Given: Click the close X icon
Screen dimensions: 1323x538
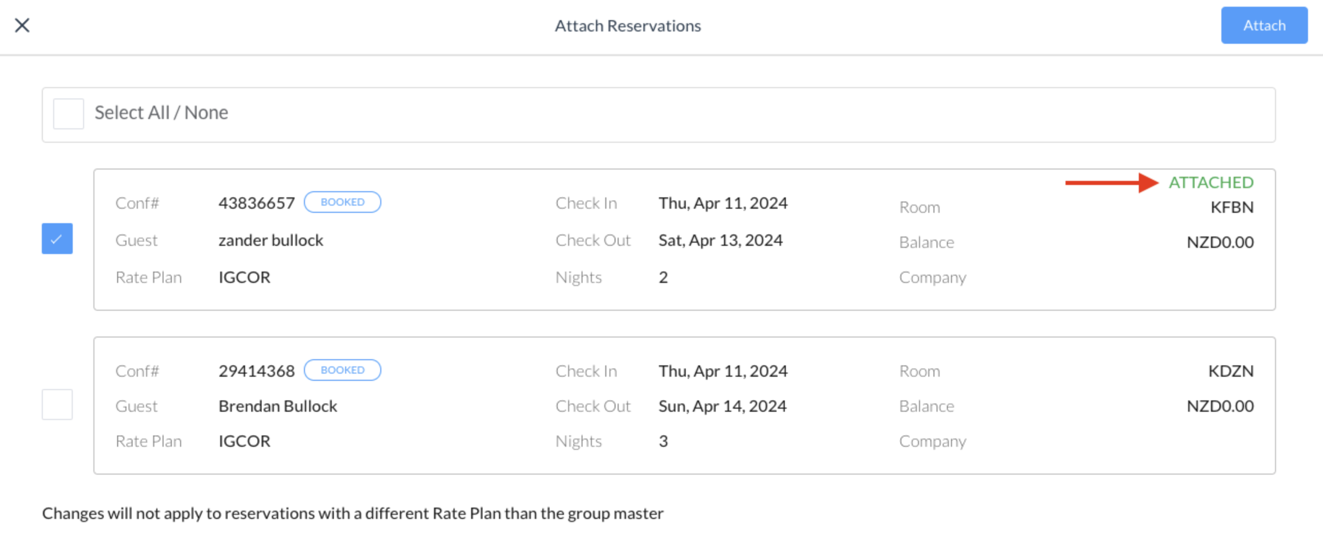Looking at the screenshot, I should click(x=22, y=25).
